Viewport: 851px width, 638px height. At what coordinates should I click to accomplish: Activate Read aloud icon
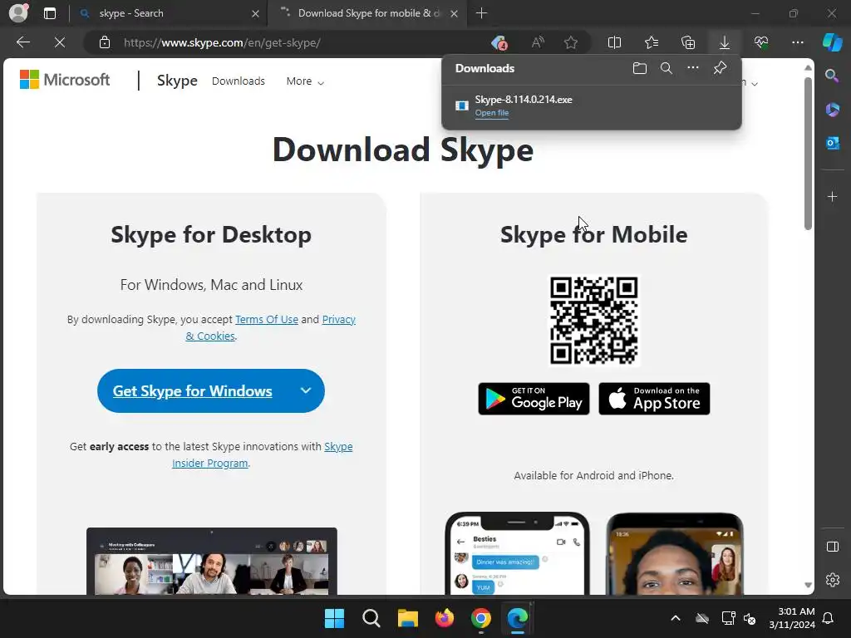pos(538,42)
